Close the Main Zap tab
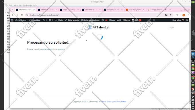The width and height of the screenshot is (195, 110). point(144,10)
